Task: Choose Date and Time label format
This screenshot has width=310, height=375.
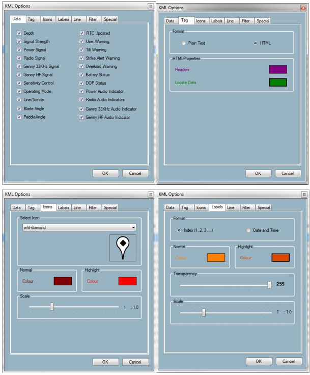Action: tap(248, 230)
